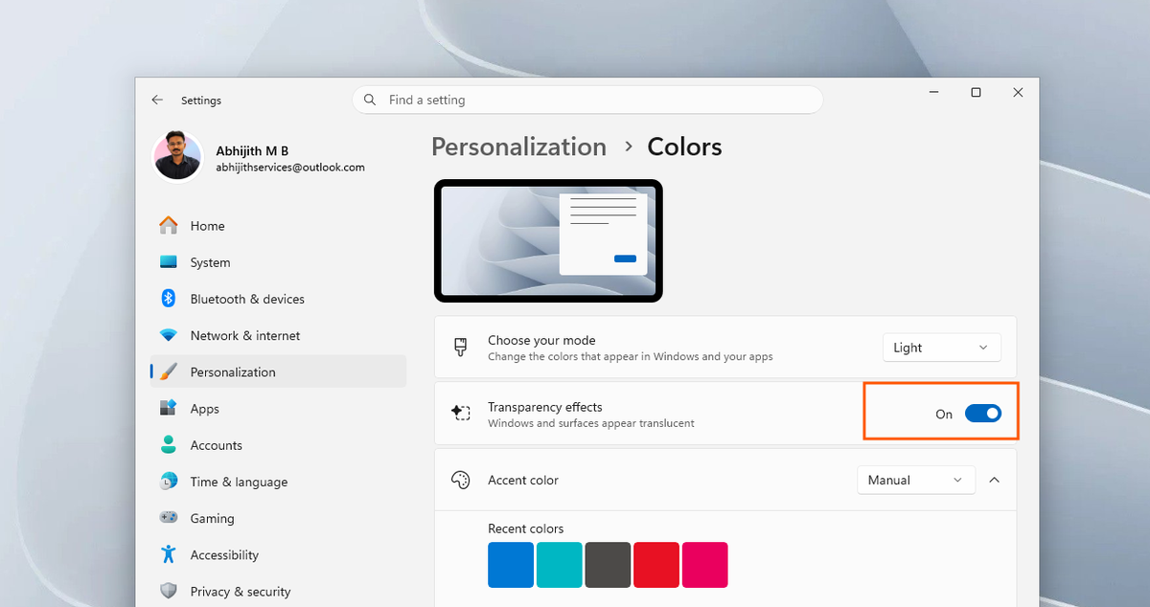Click the search magnifier icon
Image resolution: width=1150 pixels, height=607 pixels.
click(x=370, y=100)
